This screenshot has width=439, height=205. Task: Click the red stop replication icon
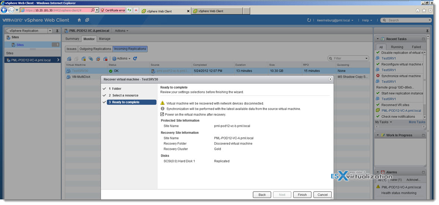point(105,59)
